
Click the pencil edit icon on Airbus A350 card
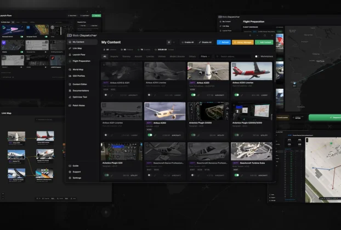pyautogui.click(x=155, y=135)
